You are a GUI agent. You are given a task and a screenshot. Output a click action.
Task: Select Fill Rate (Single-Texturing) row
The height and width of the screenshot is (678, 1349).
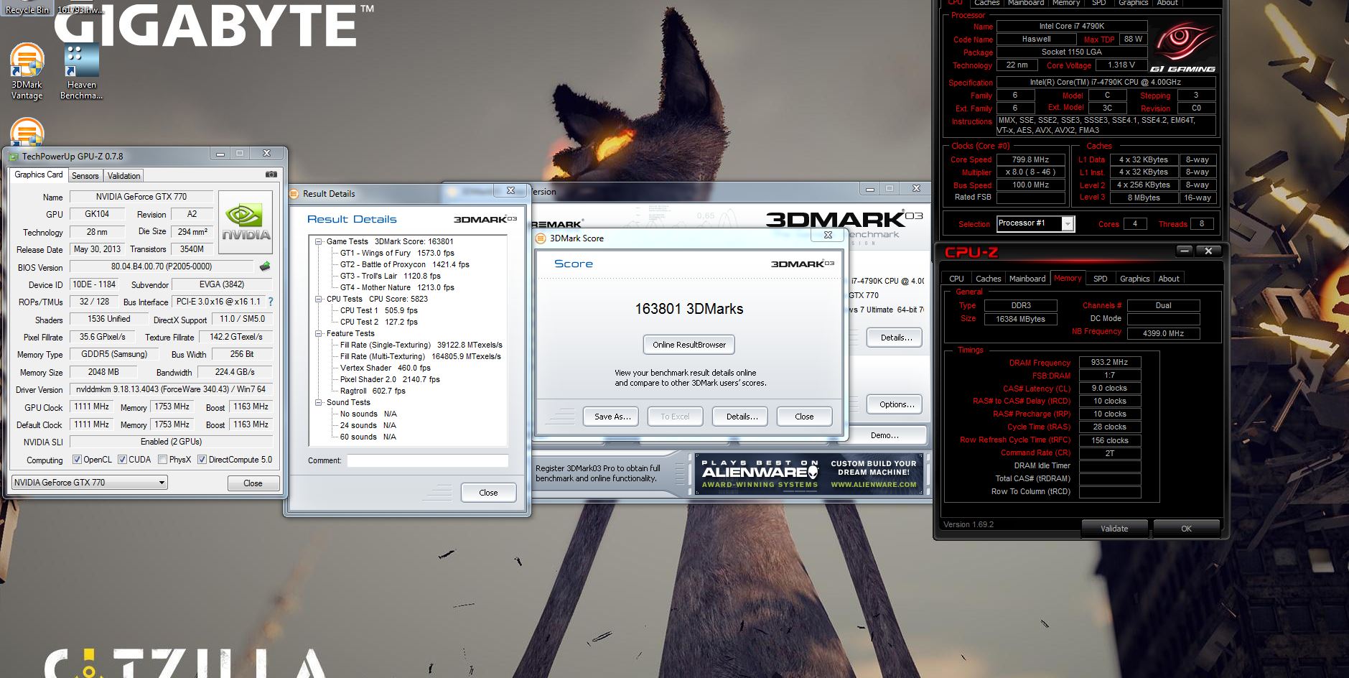pos(421,345)
